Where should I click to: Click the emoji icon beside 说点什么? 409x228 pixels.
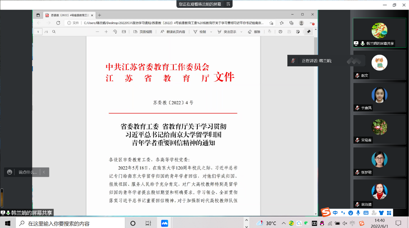[x=10, y=172]
